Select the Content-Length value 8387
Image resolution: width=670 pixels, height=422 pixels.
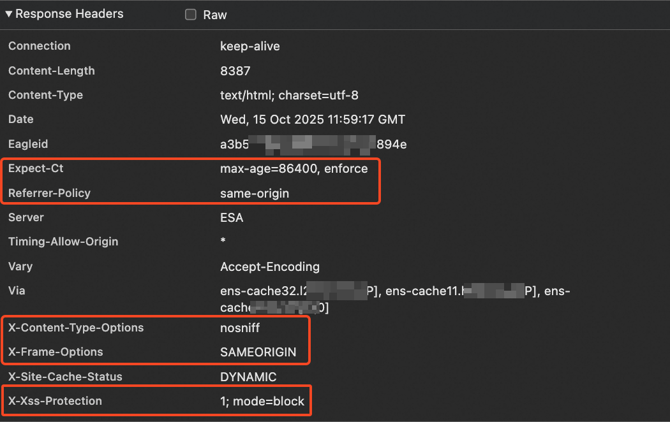click(235, 71)
